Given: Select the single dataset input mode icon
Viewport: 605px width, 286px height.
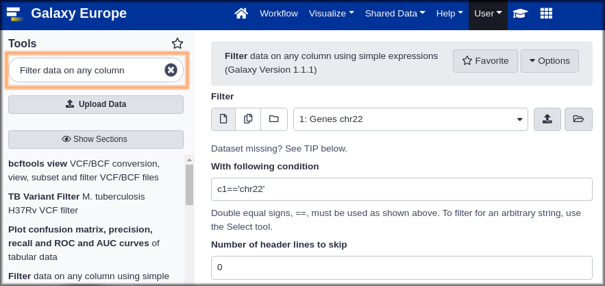Looking at the screenshot, I should [x=223, y=119].
